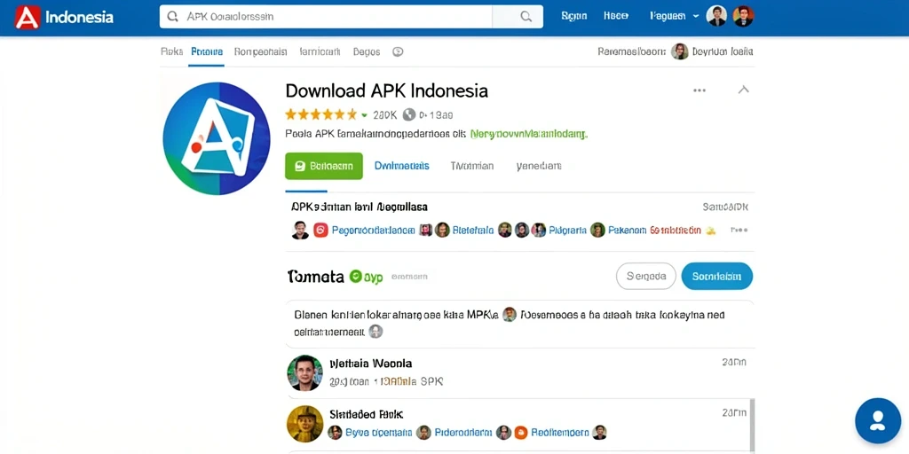Click avatar after Reofkemoern
Viewport: 909px width, 454px height.
599,432
